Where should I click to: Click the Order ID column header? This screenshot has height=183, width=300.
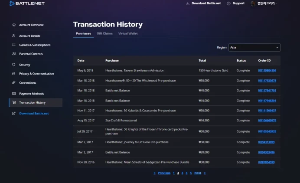tap(264, 60)
